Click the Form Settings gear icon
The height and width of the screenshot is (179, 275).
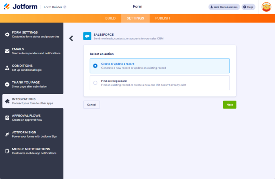[x=7, y=34]
